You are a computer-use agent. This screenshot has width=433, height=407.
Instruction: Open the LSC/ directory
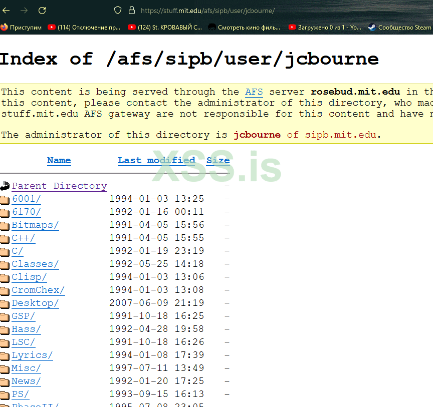point(23,342)
